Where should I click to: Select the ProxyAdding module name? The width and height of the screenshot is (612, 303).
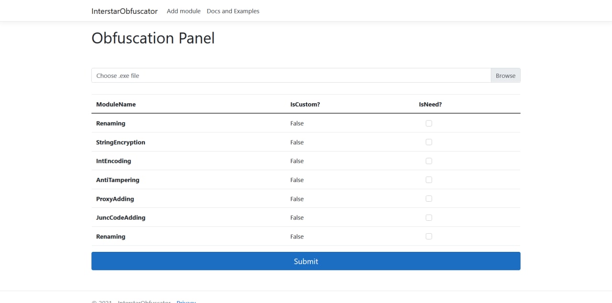point(115,199)
